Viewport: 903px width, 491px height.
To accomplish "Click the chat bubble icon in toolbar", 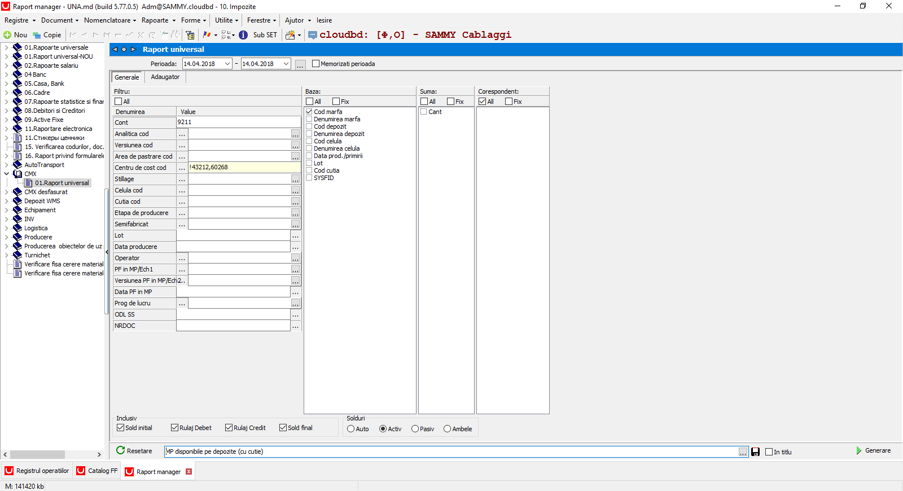I will pyautogui.click(x=313, y=35).
